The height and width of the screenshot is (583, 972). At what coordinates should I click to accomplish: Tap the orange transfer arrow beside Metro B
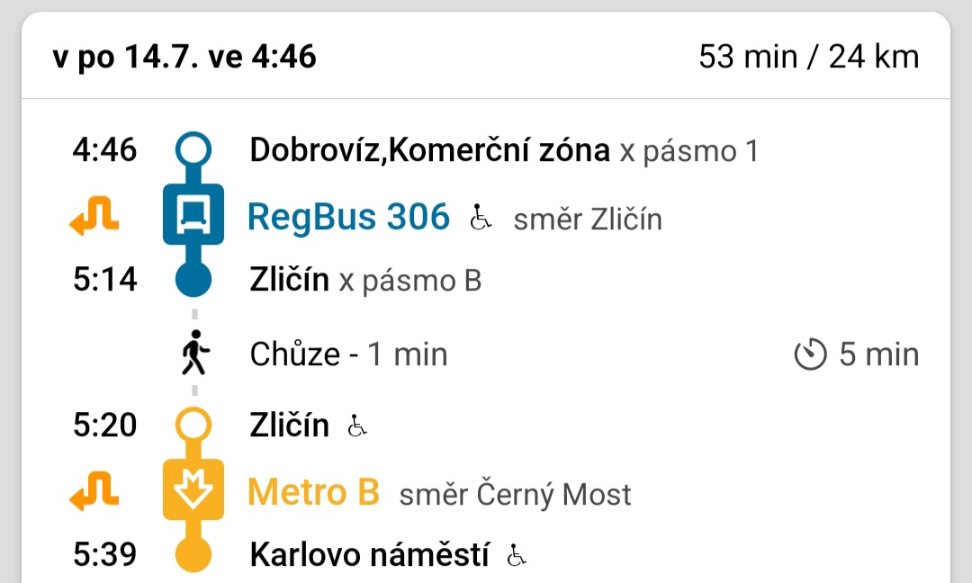(94, 490)
